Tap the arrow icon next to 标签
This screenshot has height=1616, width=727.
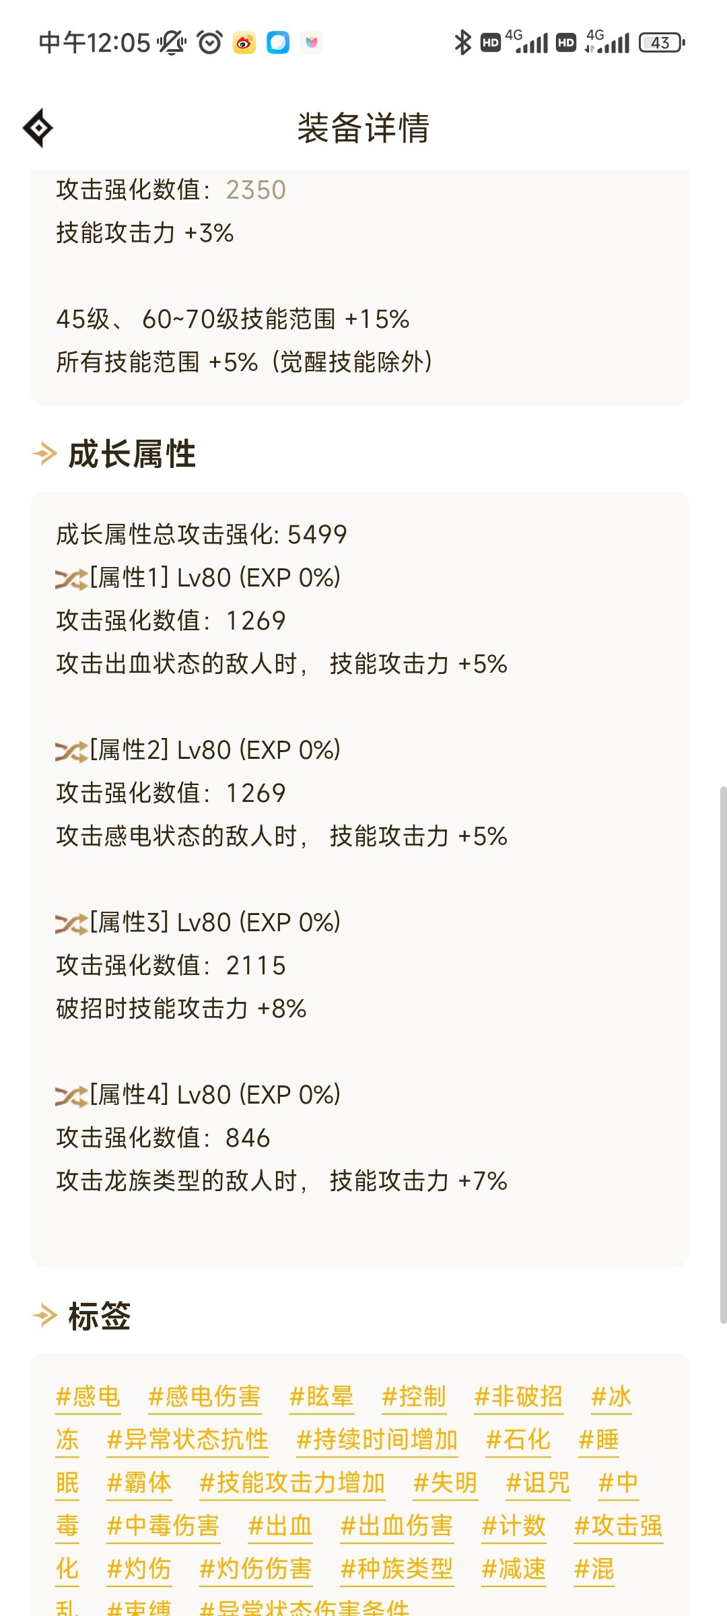45,1315
